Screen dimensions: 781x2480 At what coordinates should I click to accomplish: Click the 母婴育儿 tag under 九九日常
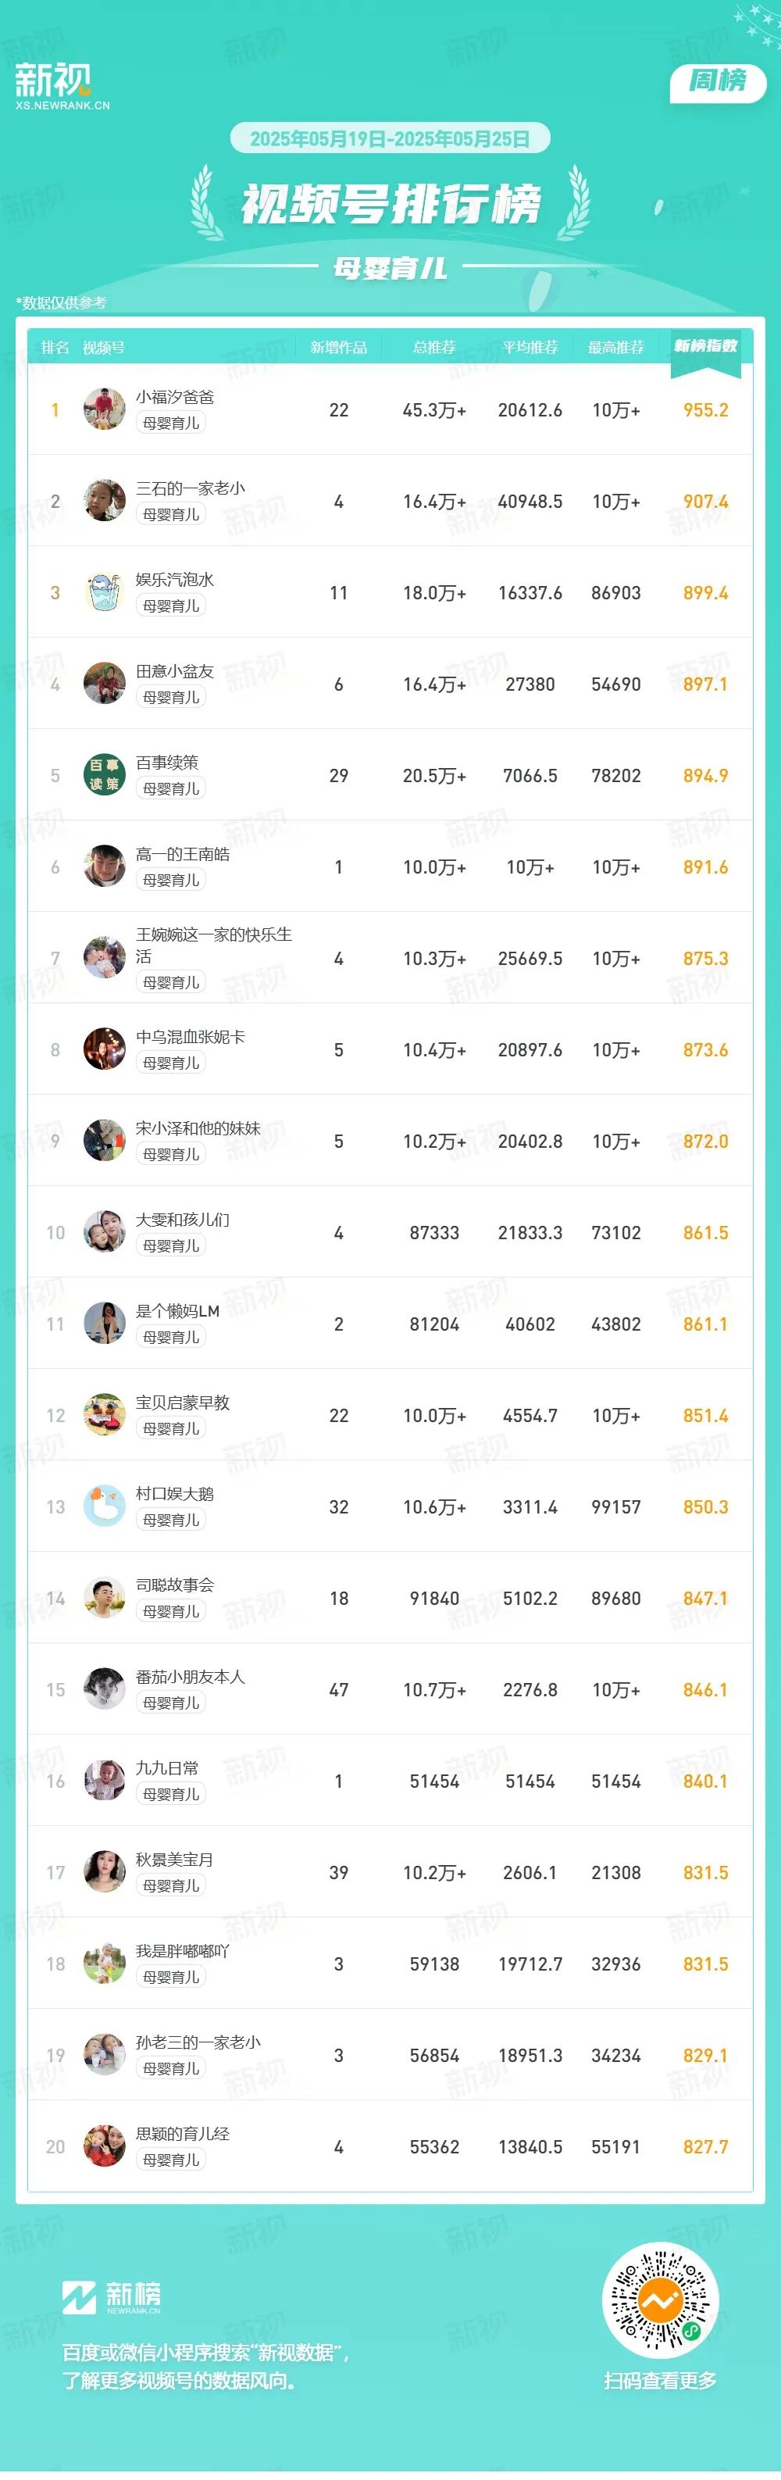point(171,1795)
